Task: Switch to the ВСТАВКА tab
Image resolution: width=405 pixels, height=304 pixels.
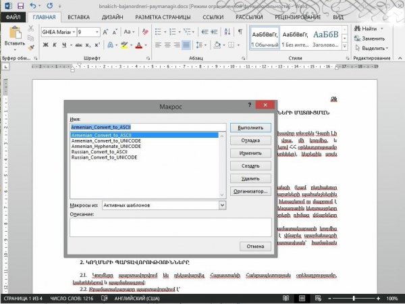Action: point(78,18)
